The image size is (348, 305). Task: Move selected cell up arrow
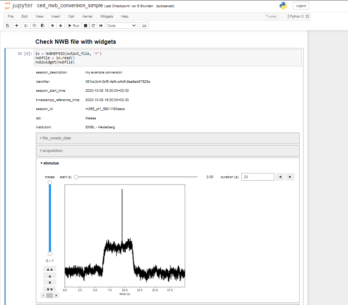52,26
